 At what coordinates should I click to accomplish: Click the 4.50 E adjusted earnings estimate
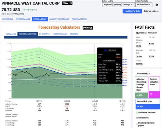[122, 104]
